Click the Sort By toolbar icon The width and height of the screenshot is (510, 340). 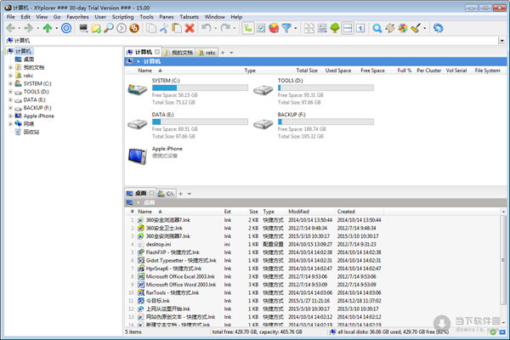(322, 28)
